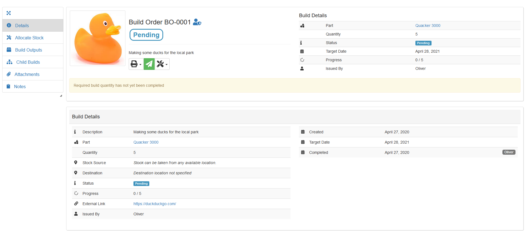The image size is (528, 237).
Task: Click the large Pending status badge
Action: click(146, 35)
